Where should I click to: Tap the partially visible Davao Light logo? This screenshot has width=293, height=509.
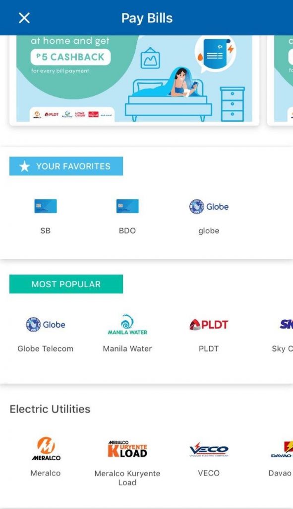pos(282,449)
